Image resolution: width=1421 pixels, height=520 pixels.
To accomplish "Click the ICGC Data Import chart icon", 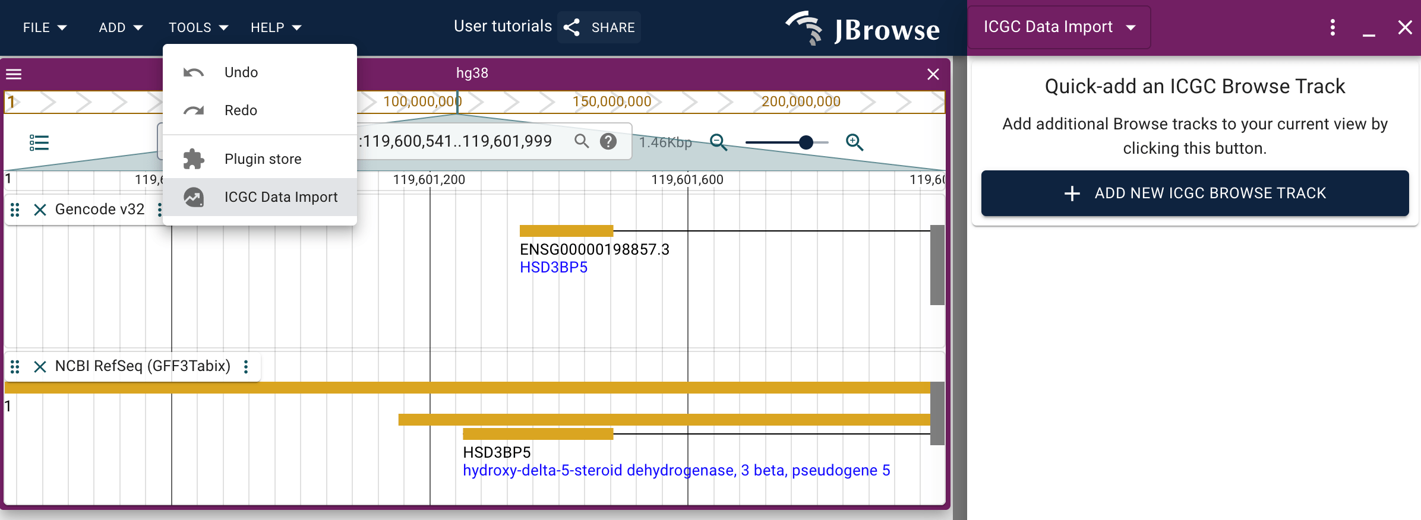I will (x=194, y=197).
